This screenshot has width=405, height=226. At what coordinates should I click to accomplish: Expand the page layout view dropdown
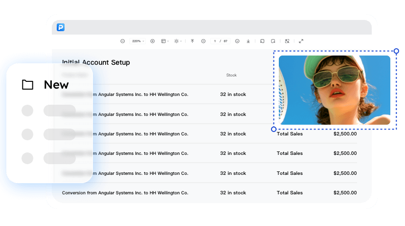(x=165, y=41)
